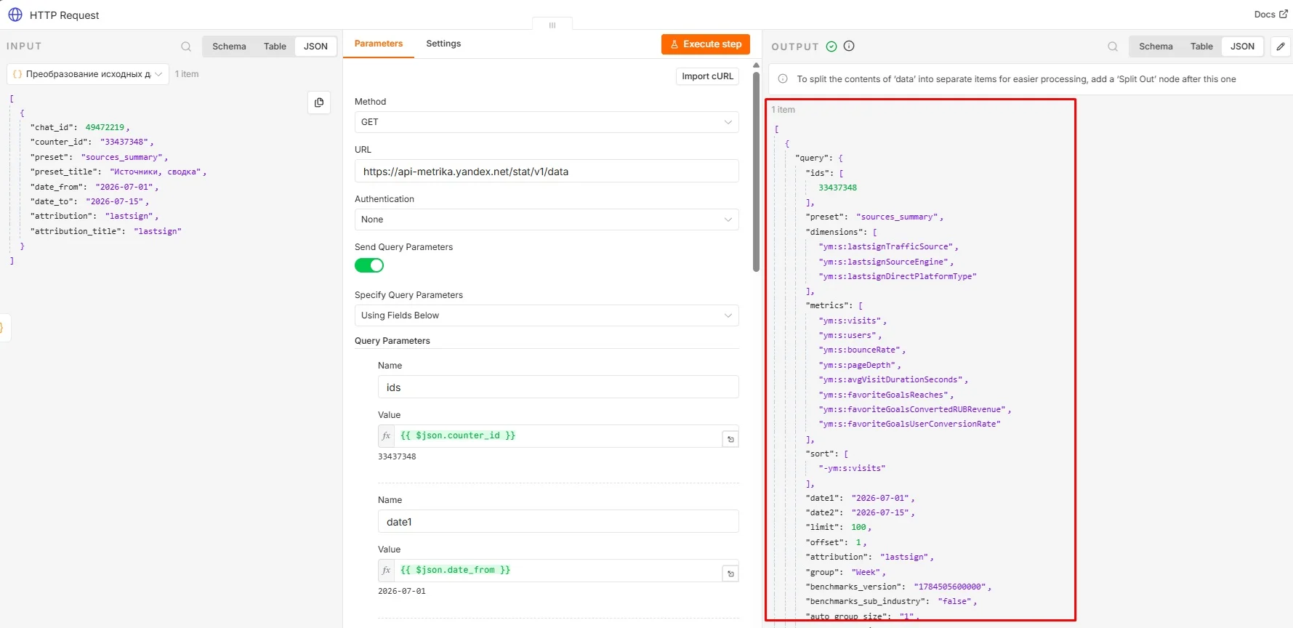Click the output search magnifier icon
Image resolution: width=1293 pixels, height=628 pixels.
(1113, 47)
